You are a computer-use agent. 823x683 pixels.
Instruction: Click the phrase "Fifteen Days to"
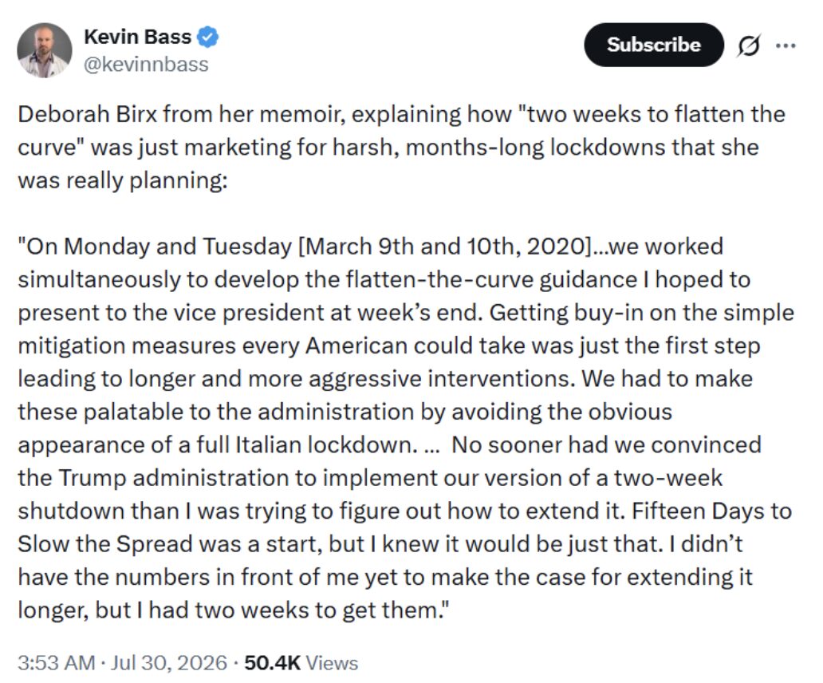coord(711,511)
